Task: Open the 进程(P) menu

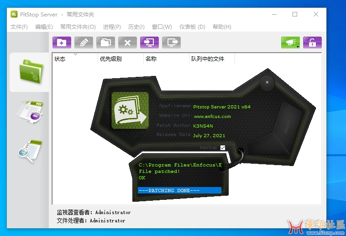Action: pyautogui.click(x=112, y=27)
